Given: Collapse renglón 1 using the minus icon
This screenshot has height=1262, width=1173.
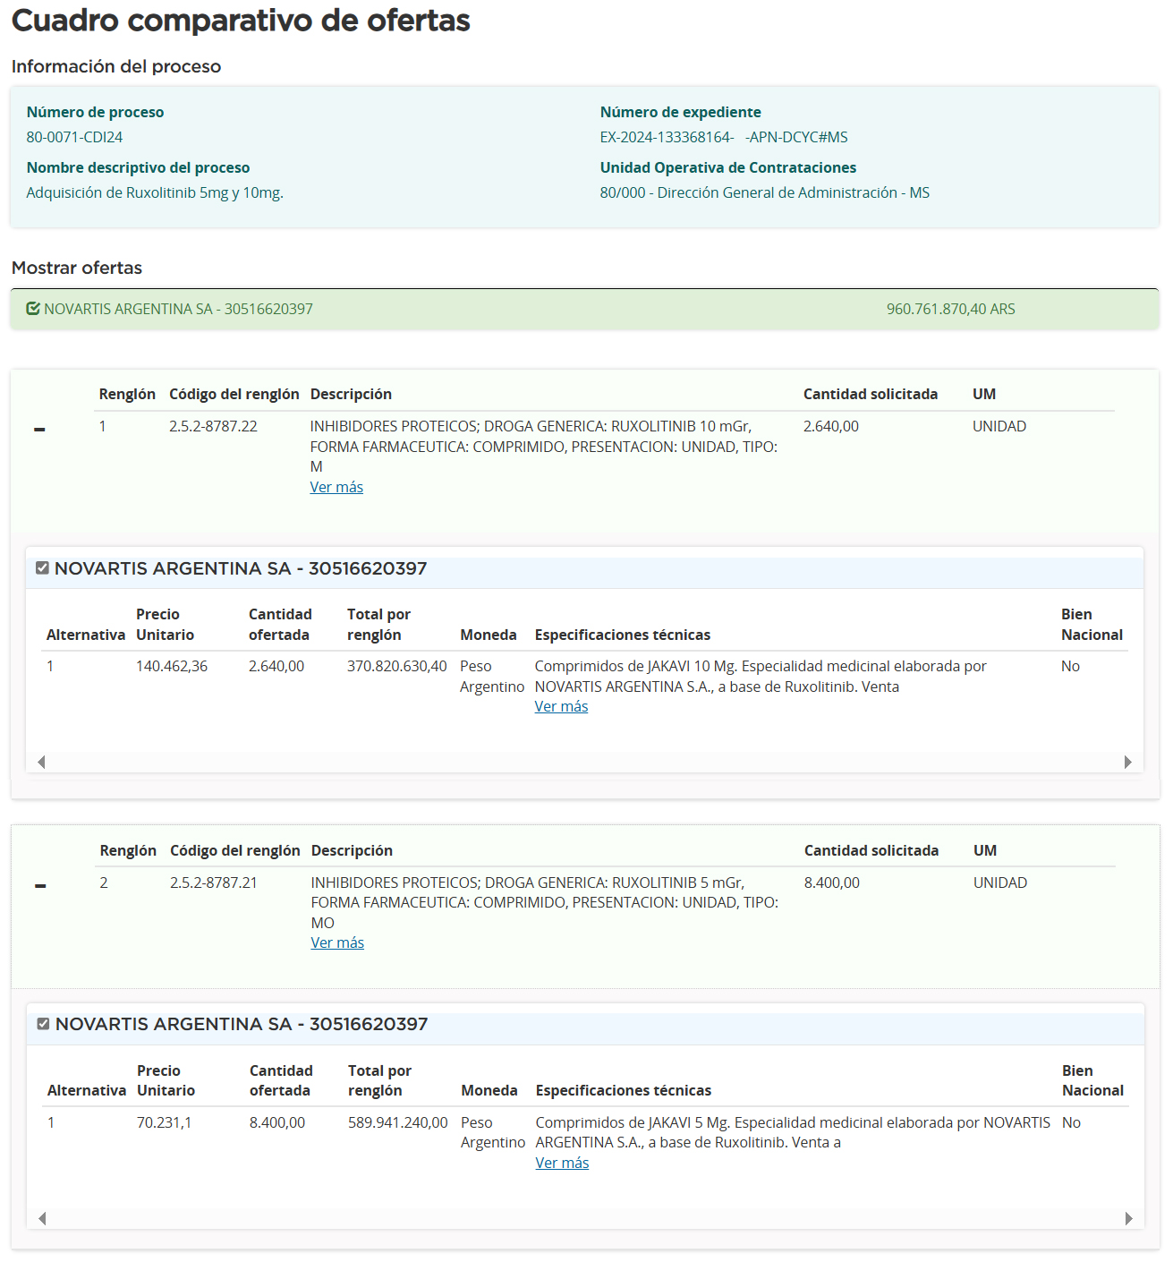Looking at the screenshot, I should click(39, 430).
